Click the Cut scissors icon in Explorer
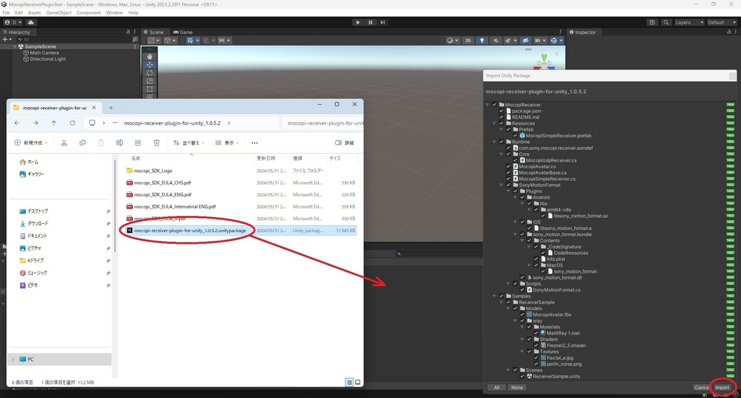The width and height of the screenshot is (741, 398). point(64,143)
